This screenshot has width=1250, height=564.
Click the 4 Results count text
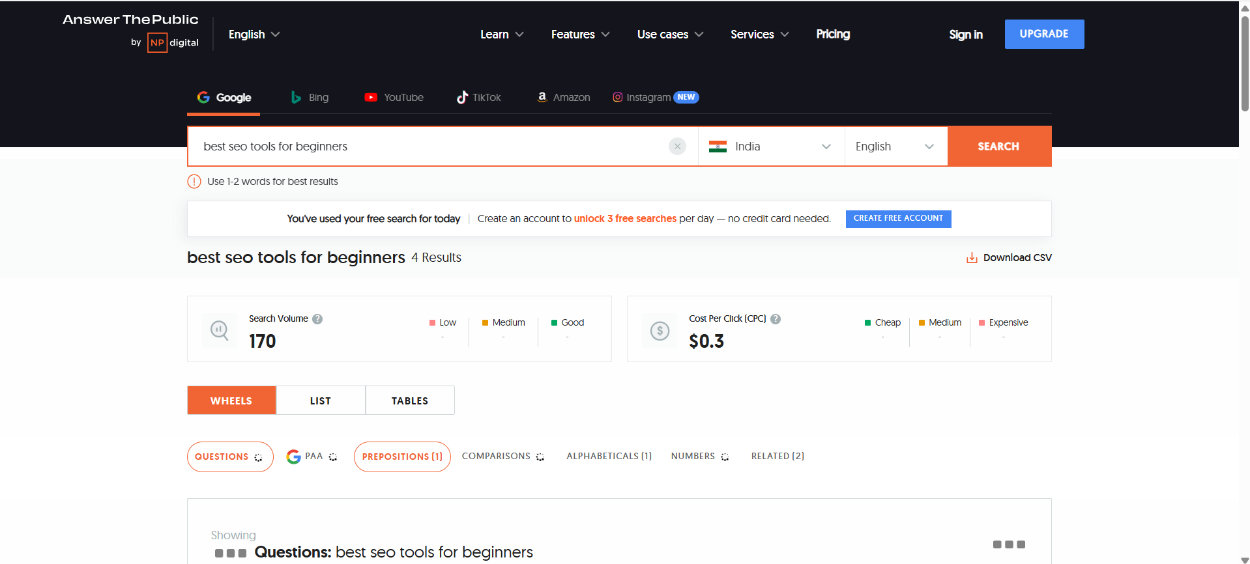(x=436, y=258)
